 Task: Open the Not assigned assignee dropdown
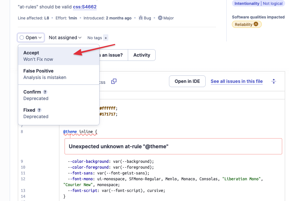pos(65,38)
